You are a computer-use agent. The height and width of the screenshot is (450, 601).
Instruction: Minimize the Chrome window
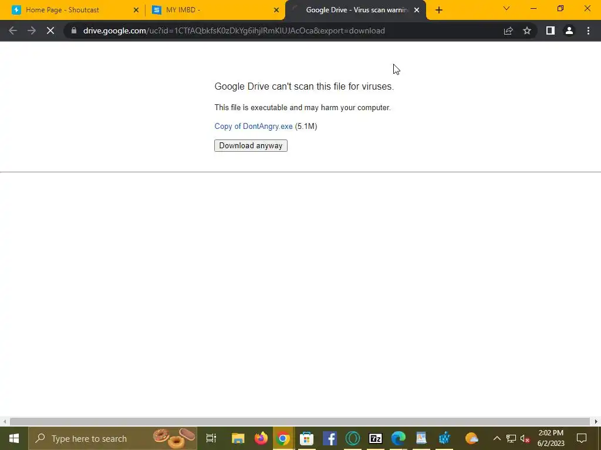[x=533, y=8]
